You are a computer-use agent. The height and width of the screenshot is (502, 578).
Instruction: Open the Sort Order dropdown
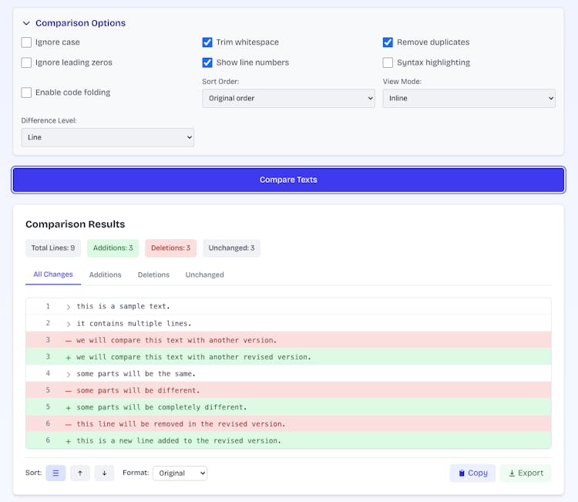coord(288,99)
